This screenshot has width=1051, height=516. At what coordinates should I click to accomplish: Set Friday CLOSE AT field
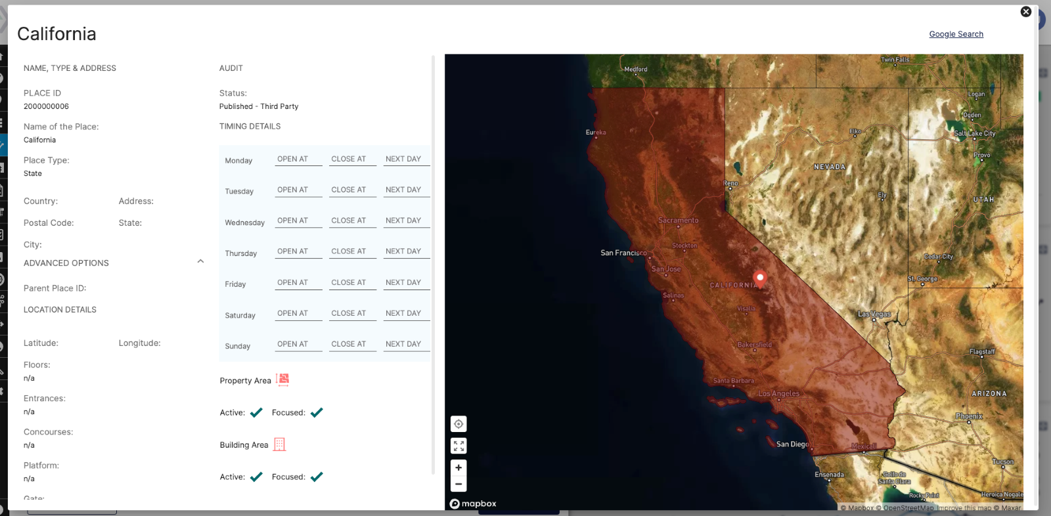[353, 282]
